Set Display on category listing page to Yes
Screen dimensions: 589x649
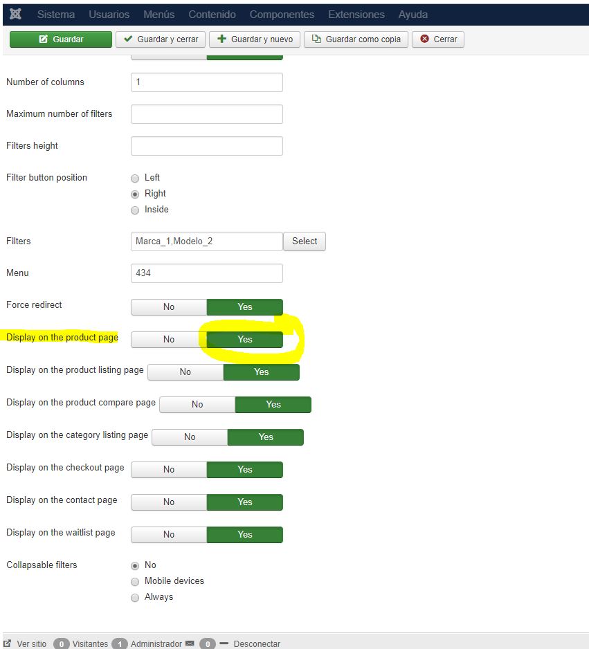click(x=266, y=437)
